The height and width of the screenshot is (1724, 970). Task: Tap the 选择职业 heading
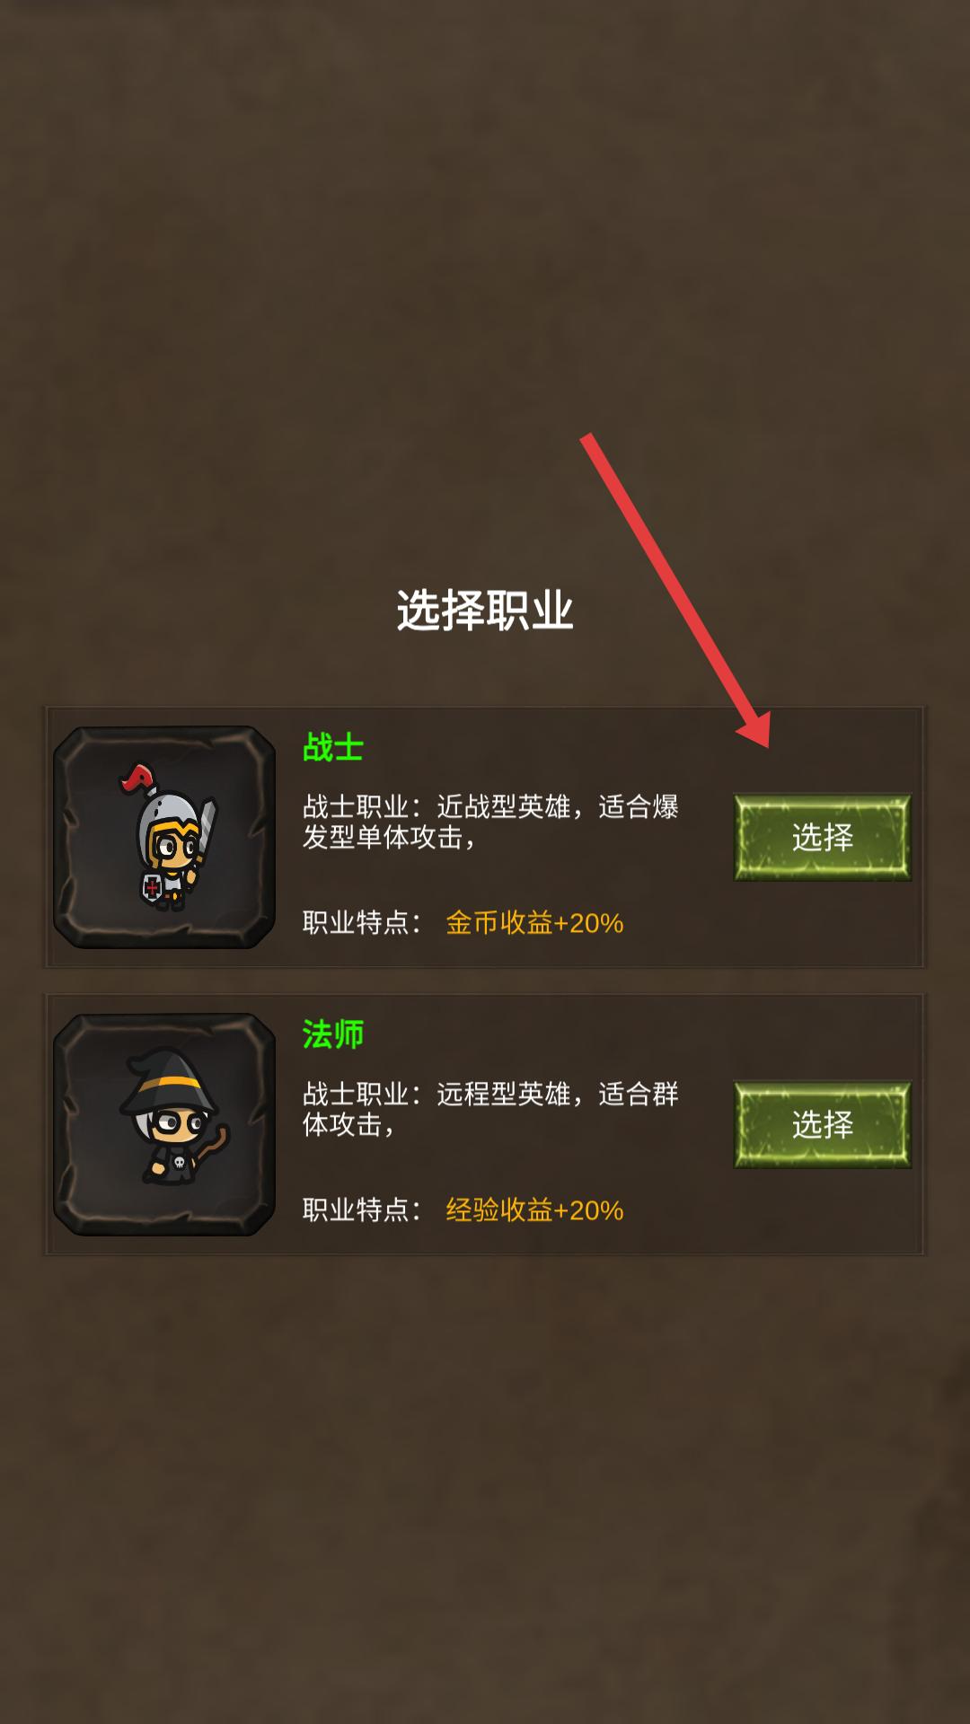pyautogui.click(x=485, y=611)
